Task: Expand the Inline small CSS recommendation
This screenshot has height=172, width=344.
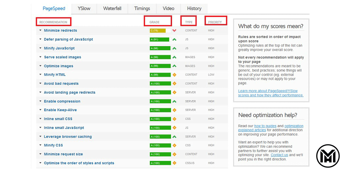Action: pyautogui.click(x=58, y=119)
